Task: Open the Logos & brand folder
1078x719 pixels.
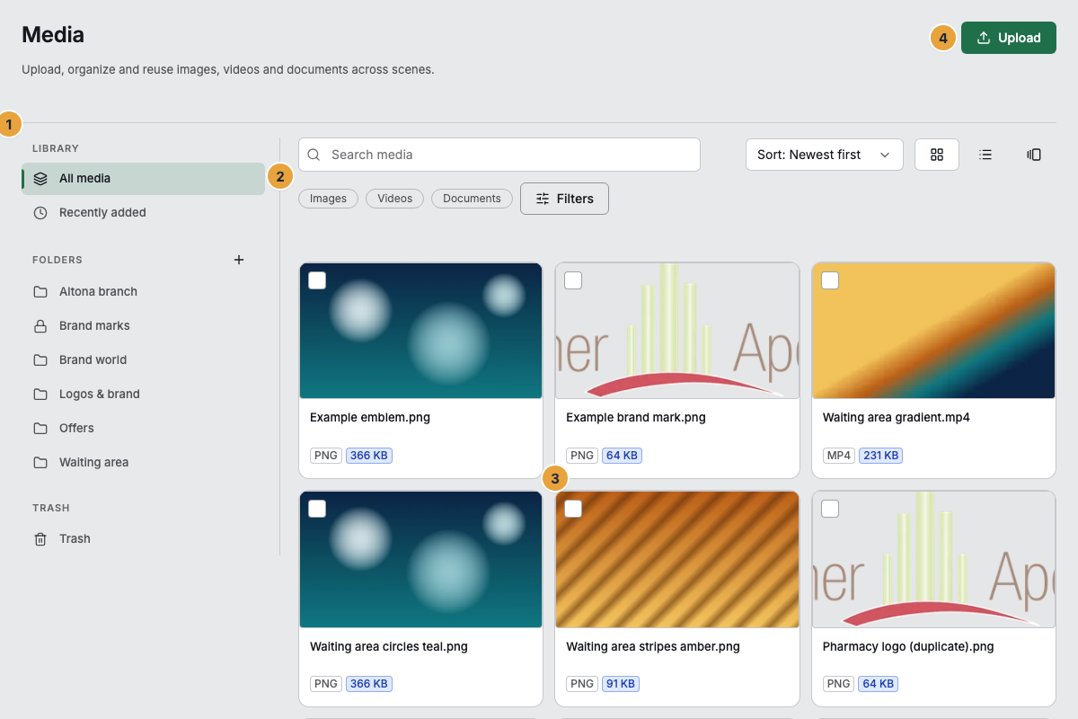Action: coord(143,395)
